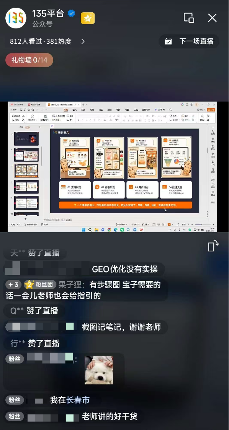This screenshot has height=430, width=229.
Task: Tap the comment '老师讲的好干货'
Action: (110, 417)
